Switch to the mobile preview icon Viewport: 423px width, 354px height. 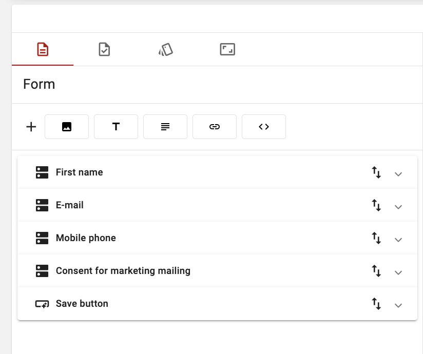[x=166, y=49]
